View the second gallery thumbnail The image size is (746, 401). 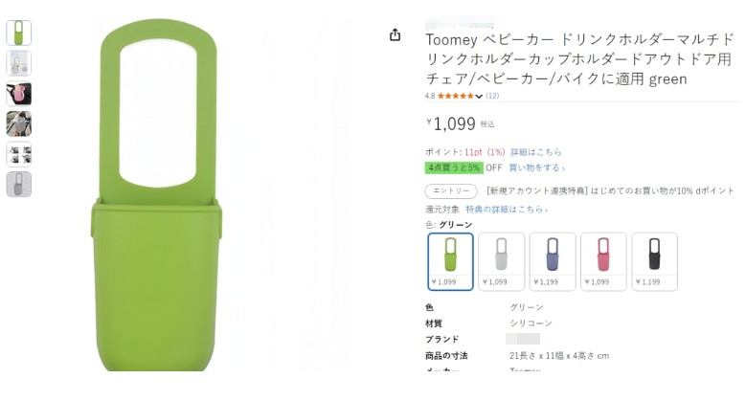pyautogui.click(x=18, y=63)
